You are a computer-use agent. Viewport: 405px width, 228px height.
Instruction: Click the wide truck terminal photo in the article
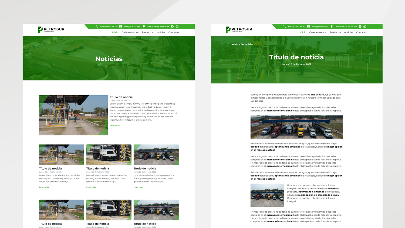(297, 127)
